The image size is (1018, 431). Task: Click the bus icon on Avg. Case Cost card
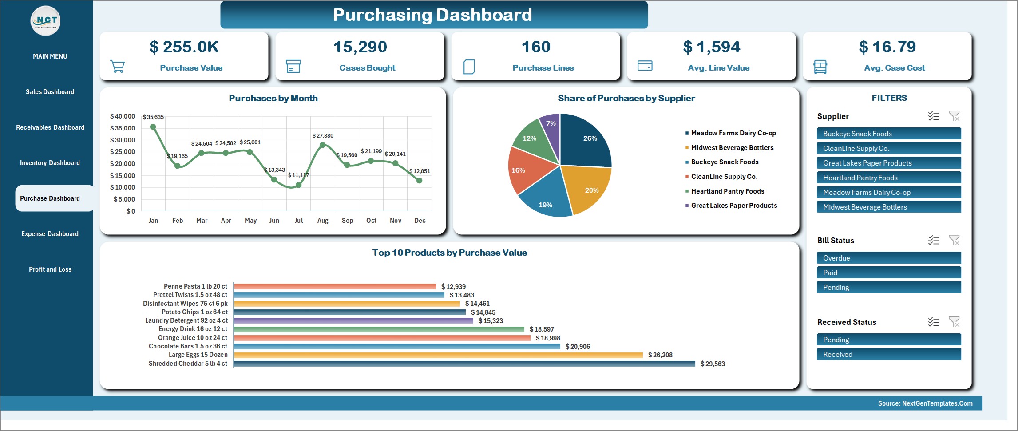click(820, 67)
